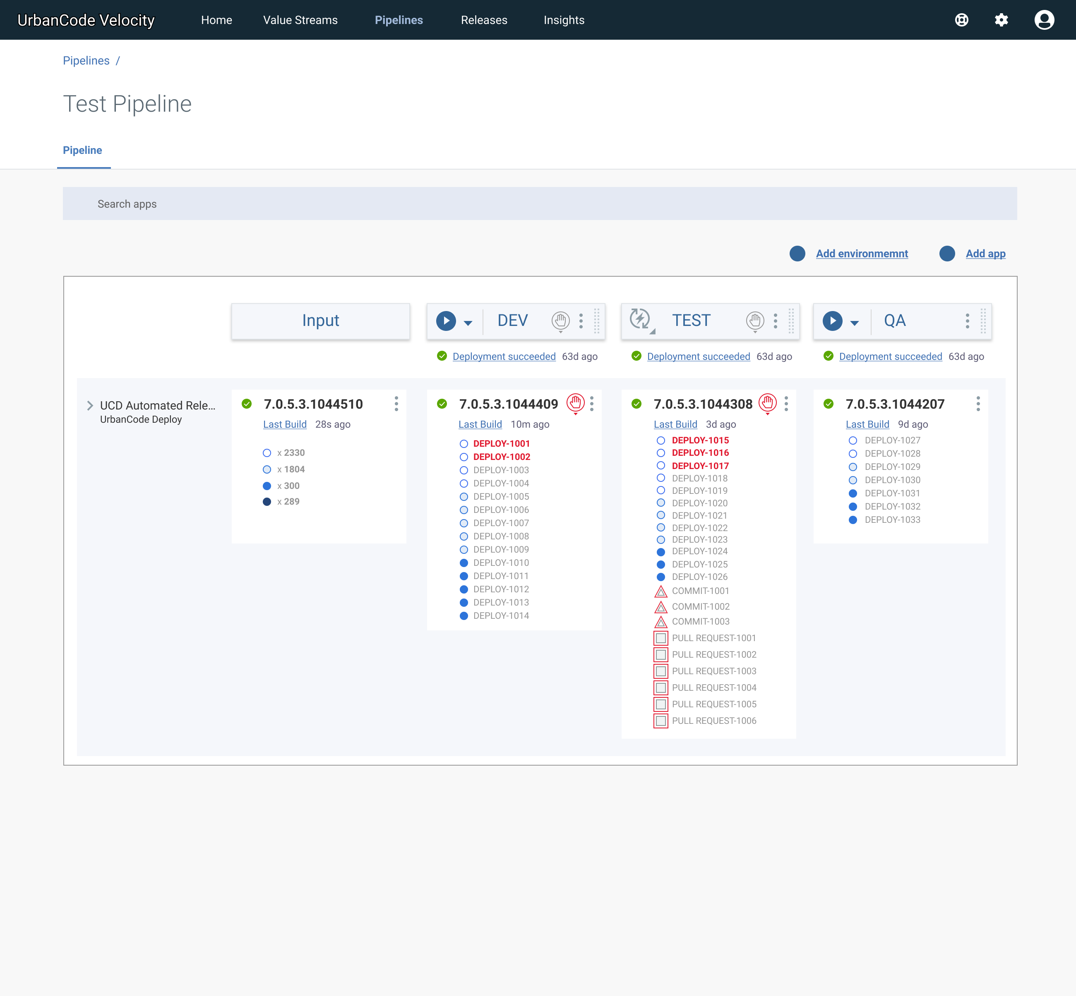Open the dropdown arrow beside QA play button
The image size is (1076, 996).
854,323
